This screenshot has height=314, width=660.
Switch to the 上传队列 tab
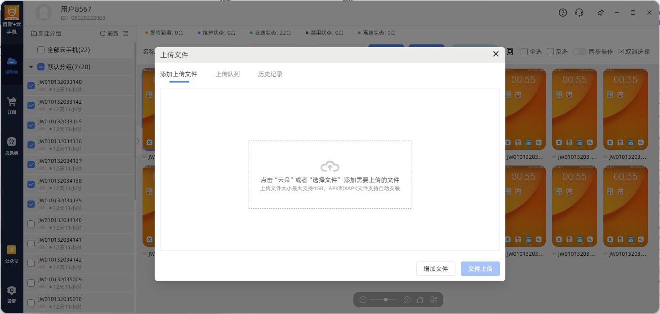[227, 74]
